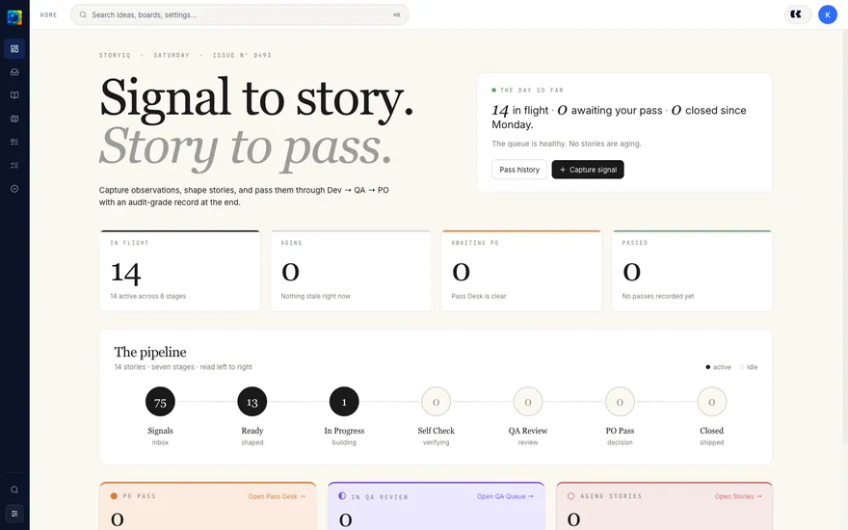Follow the Open Pass Desk link
The width and height of the screenshot is (848, 530).
click(x=277, y=496)
